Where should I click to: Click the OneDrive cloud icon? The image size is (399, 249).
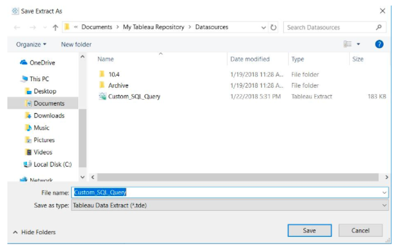(23, 62)
